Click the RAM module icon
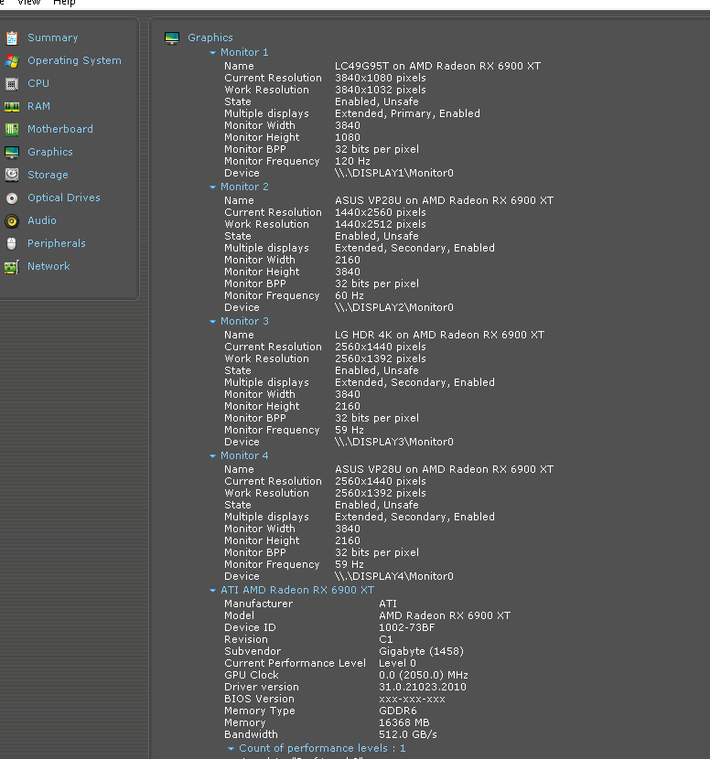 12,106
